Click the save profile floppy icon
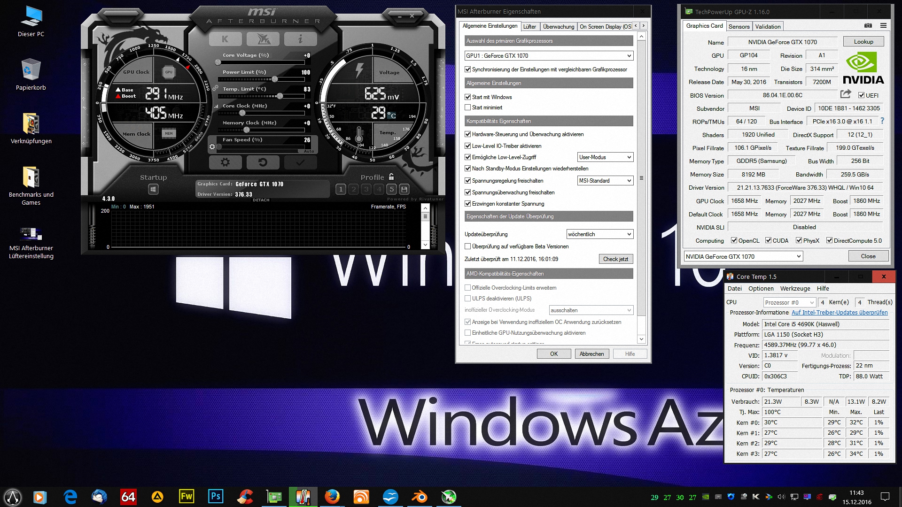 404,189
